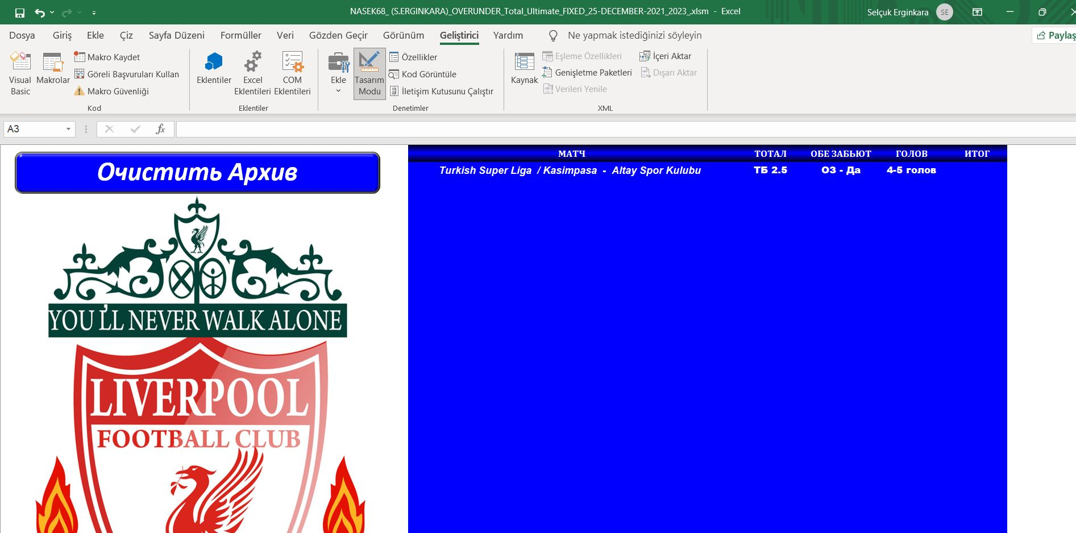Open Özellikler properties

413,57
